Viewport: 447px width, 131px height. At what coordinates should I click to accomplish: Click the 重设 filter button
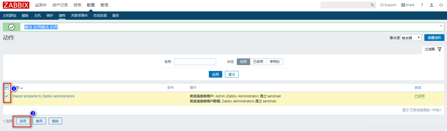(232, 74)
